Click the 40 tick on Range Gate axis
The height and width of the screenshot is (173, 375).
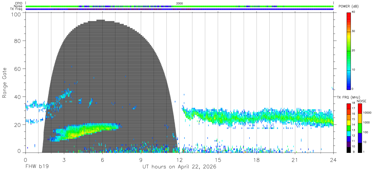click(x=17, y=97)
